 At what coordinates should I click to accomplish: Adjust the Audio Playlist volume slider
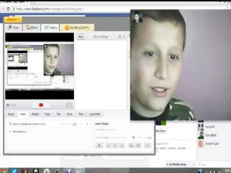click(x=144, y=138)
